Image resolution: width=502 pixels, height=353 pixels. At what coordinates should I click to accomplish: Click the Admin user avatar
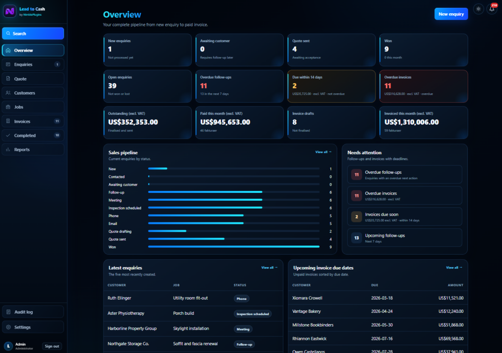click(x=8, y=346)
